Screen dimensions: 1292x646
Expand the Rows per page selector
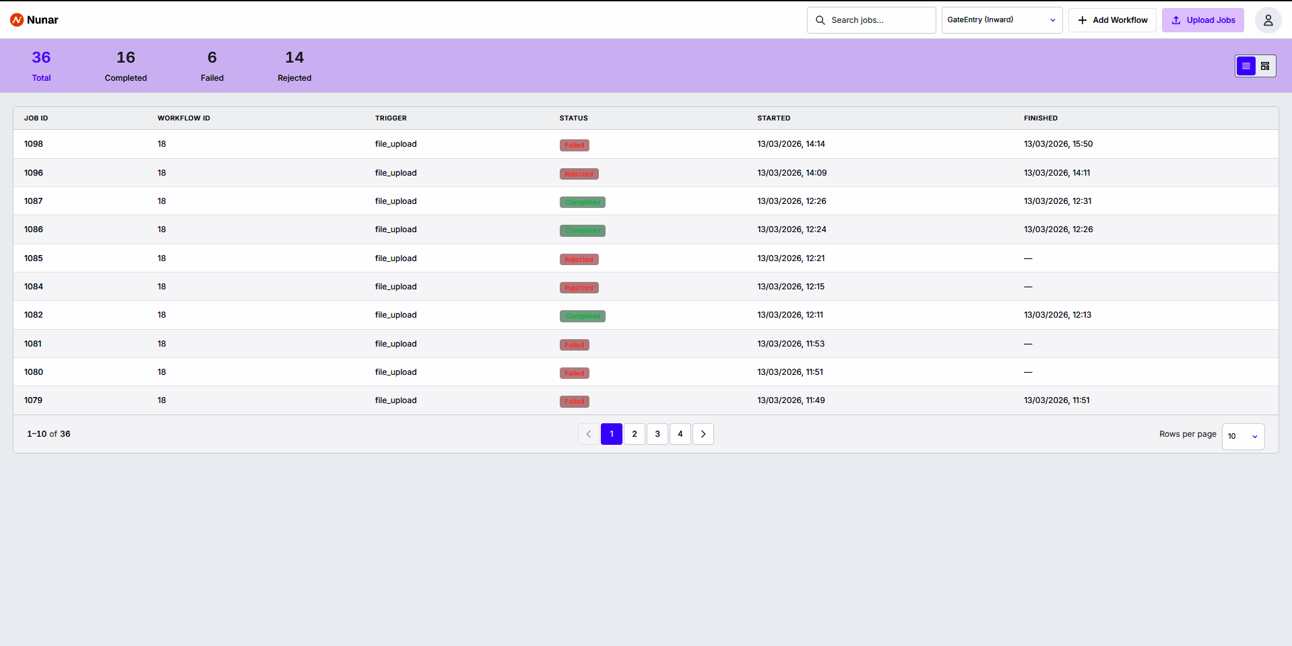pyautogui.click(x=1243, y=436)
